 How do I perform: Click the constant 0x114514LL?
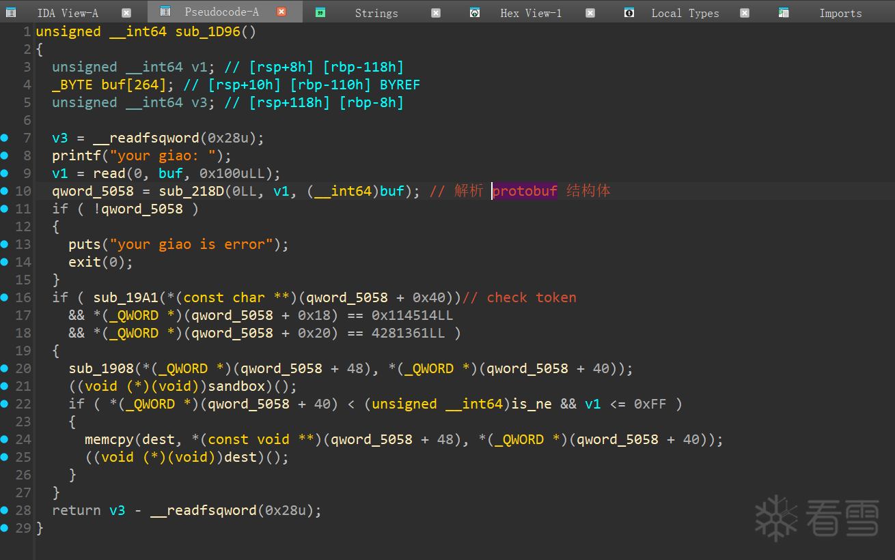pos(413,315)
